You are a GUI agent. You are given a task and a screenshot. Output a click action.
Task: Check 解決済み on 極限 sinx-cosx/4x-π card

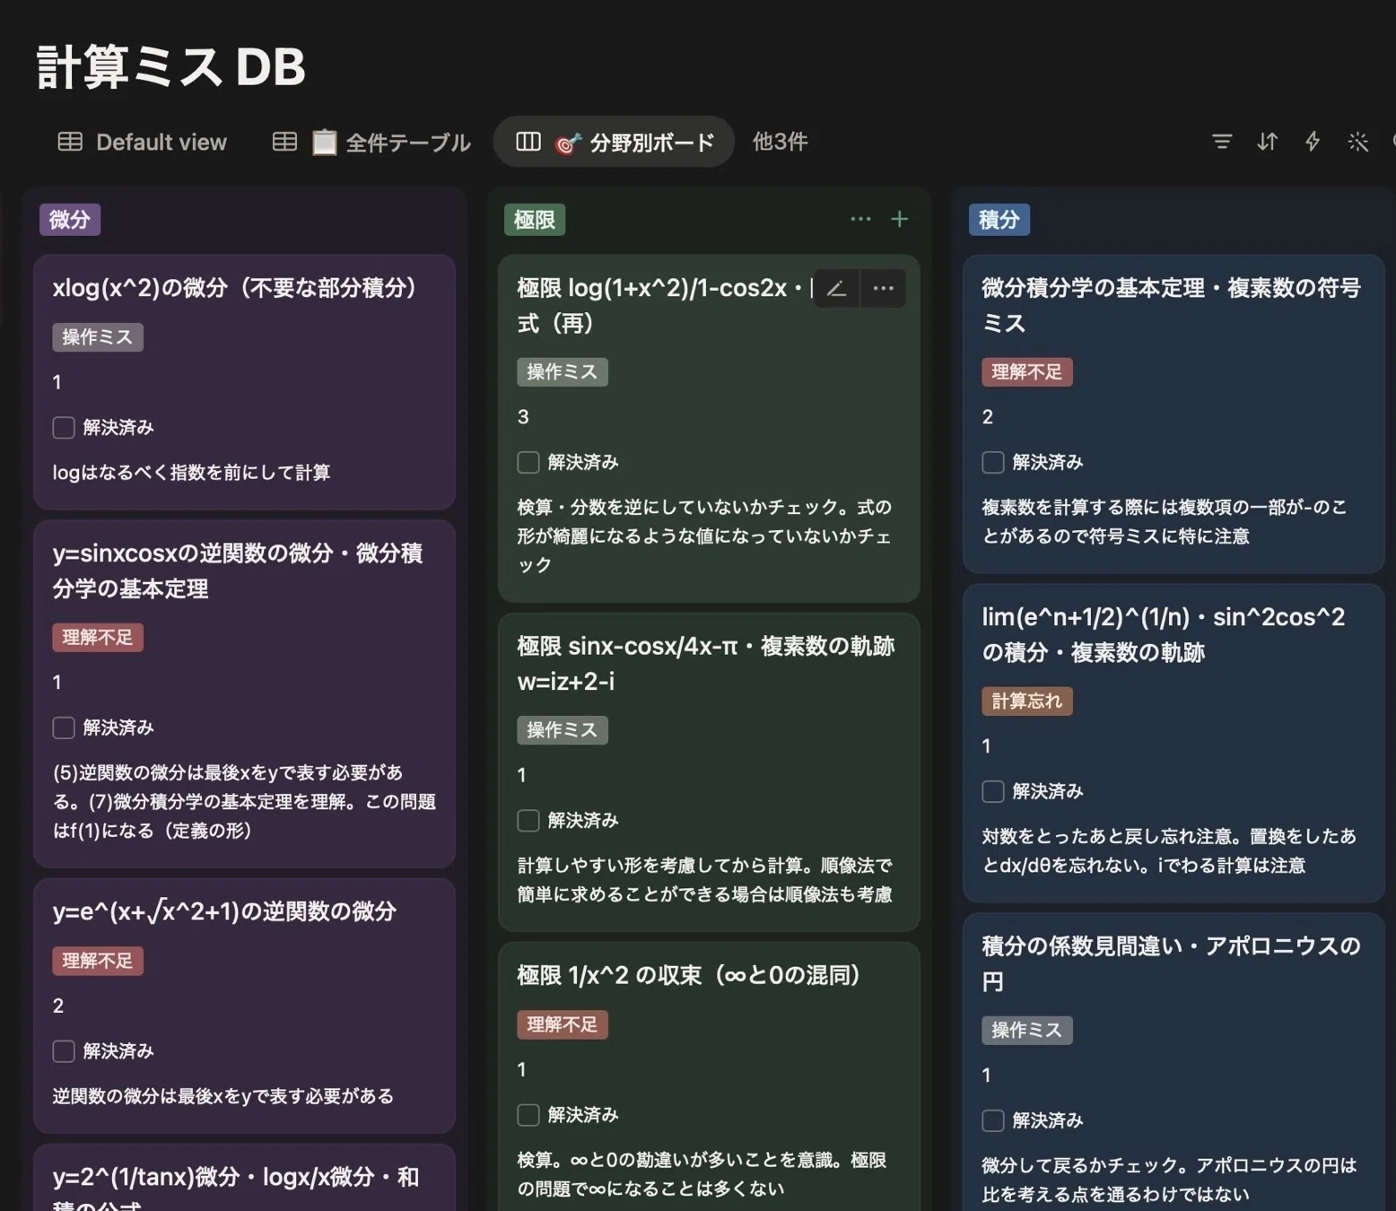(528, 821)
